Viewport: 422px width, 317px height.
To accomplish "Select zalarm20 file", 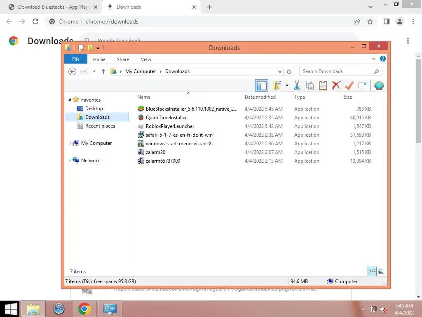I will click(x=155, y=152).
